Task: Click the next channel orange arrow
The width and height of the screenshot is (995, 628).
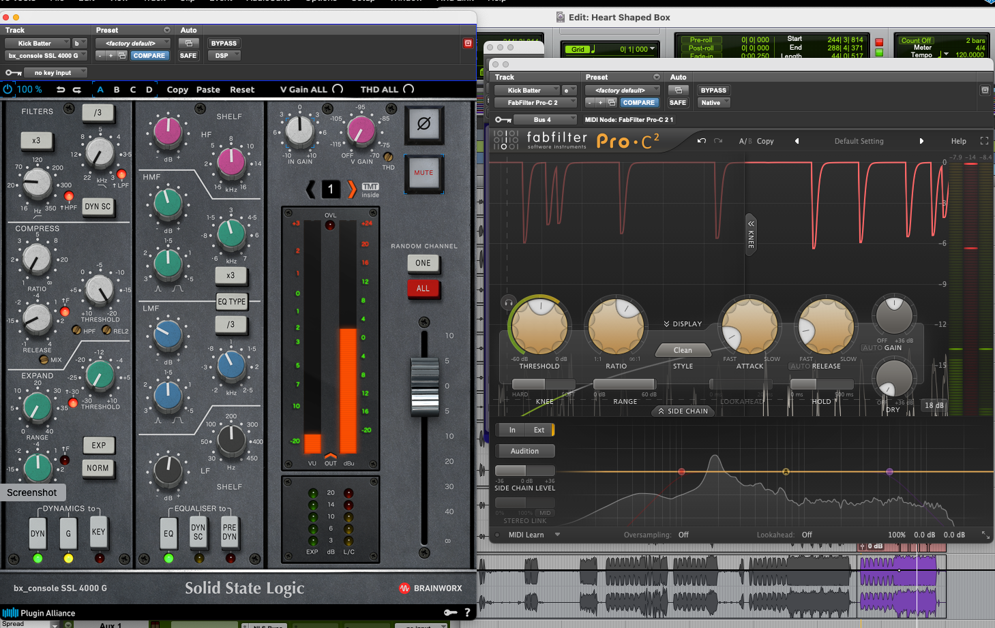Action: (x=352, y=189)
